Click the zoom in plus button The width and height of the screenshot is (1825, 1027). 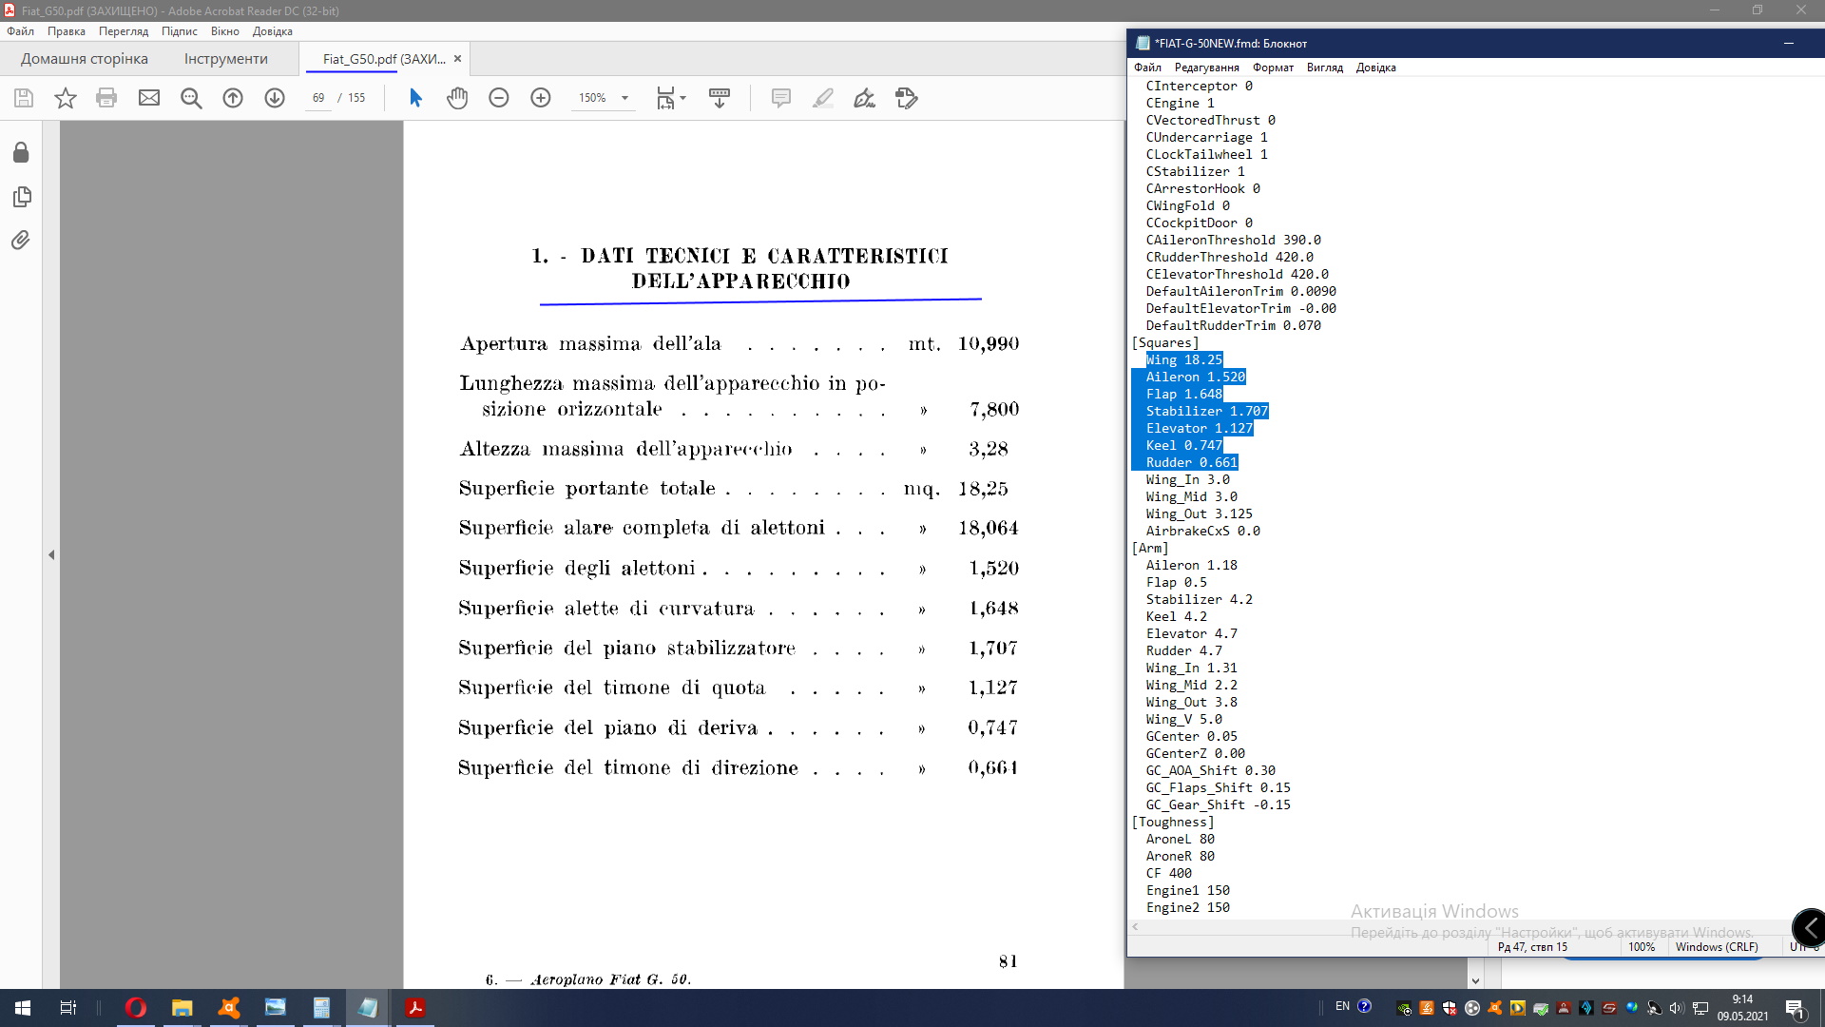[541, 98]
